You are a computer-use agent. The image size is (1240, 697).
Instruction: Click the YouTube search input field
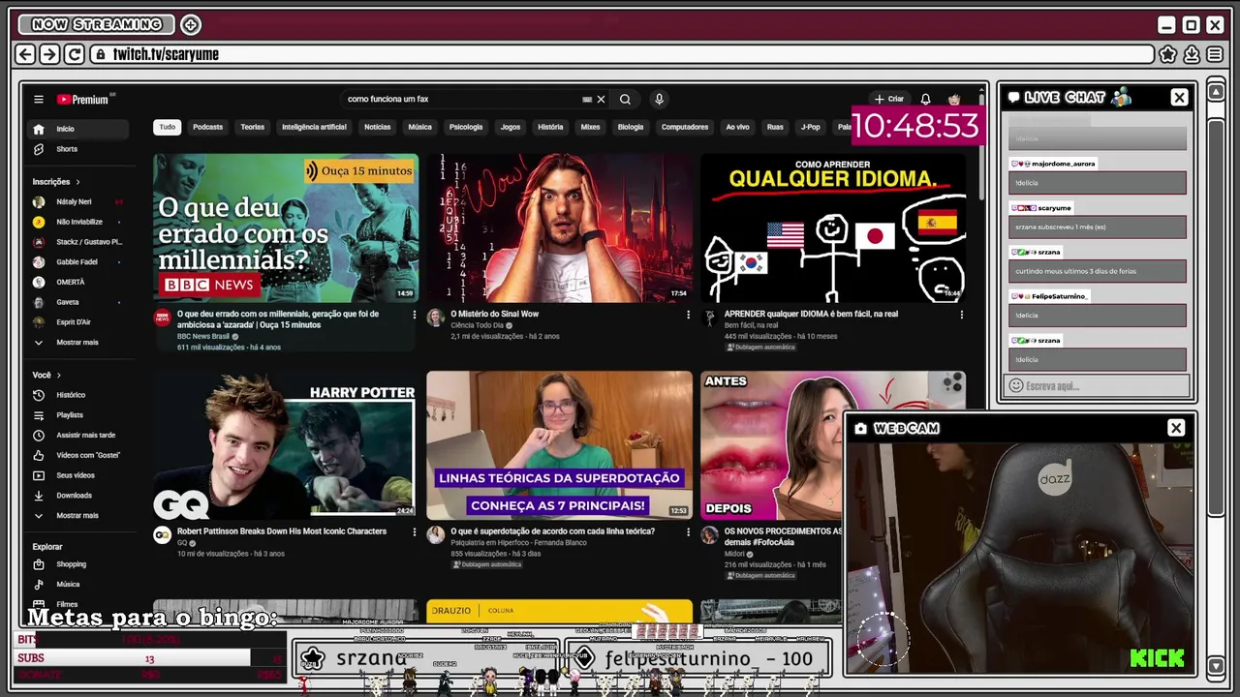[x=460, y=99]
